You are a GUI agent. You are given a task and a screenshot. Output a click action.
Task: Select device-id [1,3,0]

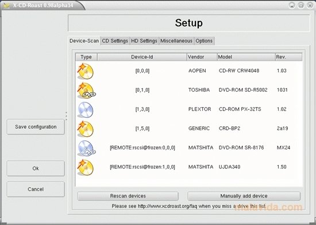pos(142,109)
